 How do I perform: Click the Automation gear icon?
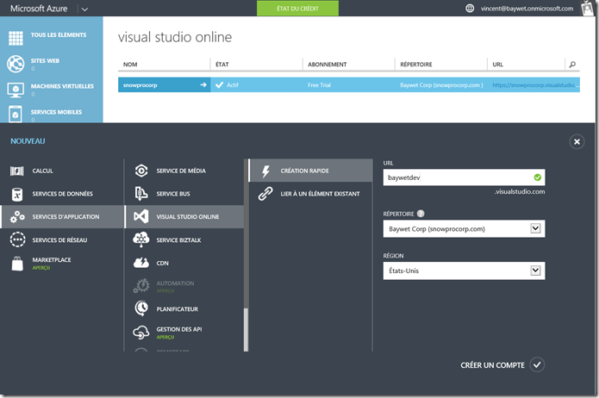pos(141,285)
